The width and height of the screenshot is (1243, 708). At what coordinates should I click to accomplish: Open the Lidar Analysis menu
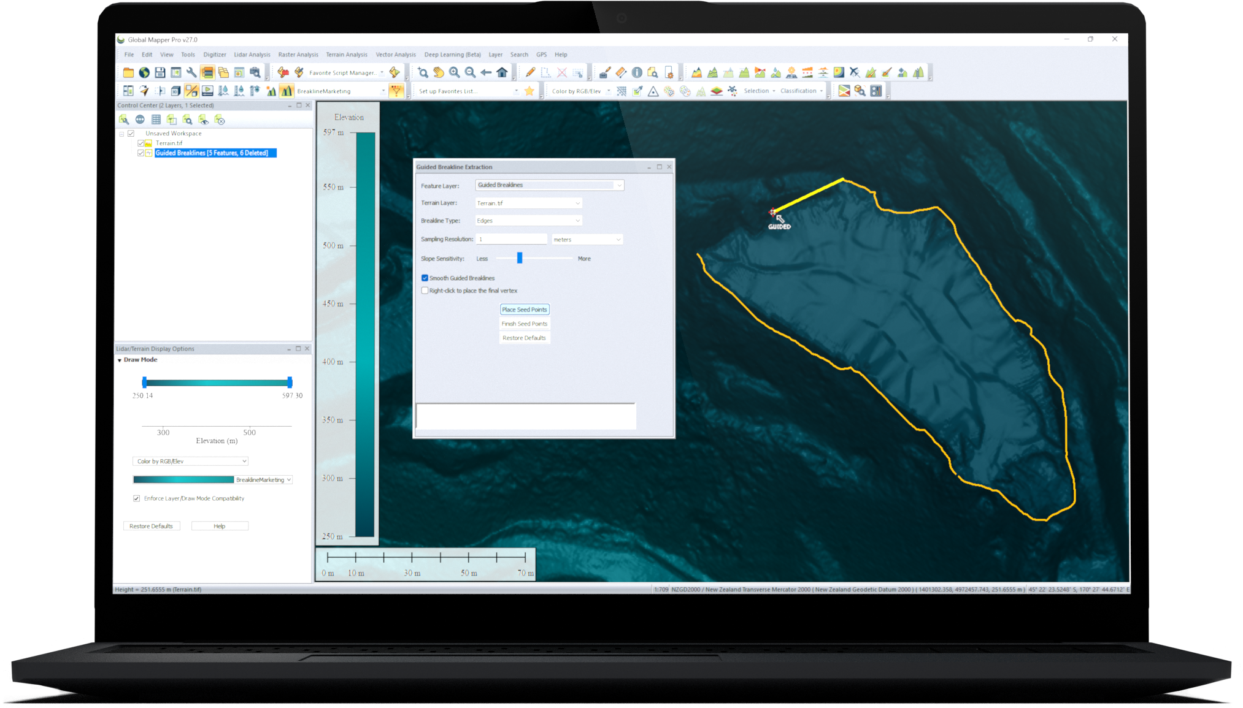point(252,55)
